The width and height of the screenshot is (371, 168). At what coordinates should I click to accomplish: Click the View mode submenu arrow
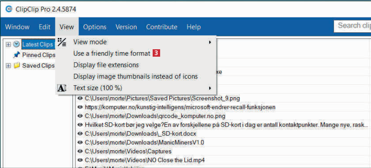(210, 42)
